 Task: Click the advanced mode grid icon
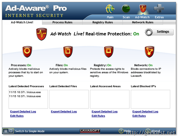tap(6, 131)
